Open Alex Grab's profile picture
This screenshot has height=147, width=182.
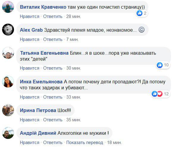click(8, 30)
